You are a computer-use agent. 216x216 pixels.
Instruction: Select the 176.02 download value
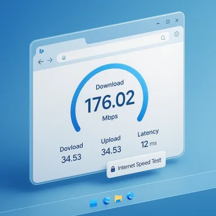click(110, 101)
